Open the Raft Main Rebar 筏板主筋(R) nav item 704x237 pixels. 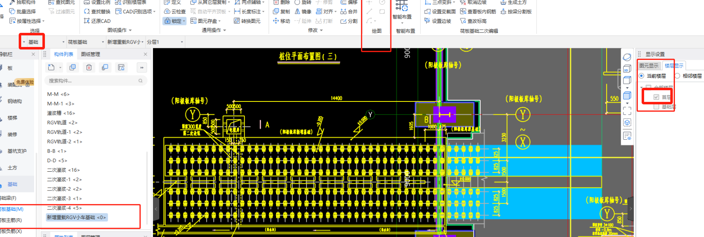(x=11, y=220)
